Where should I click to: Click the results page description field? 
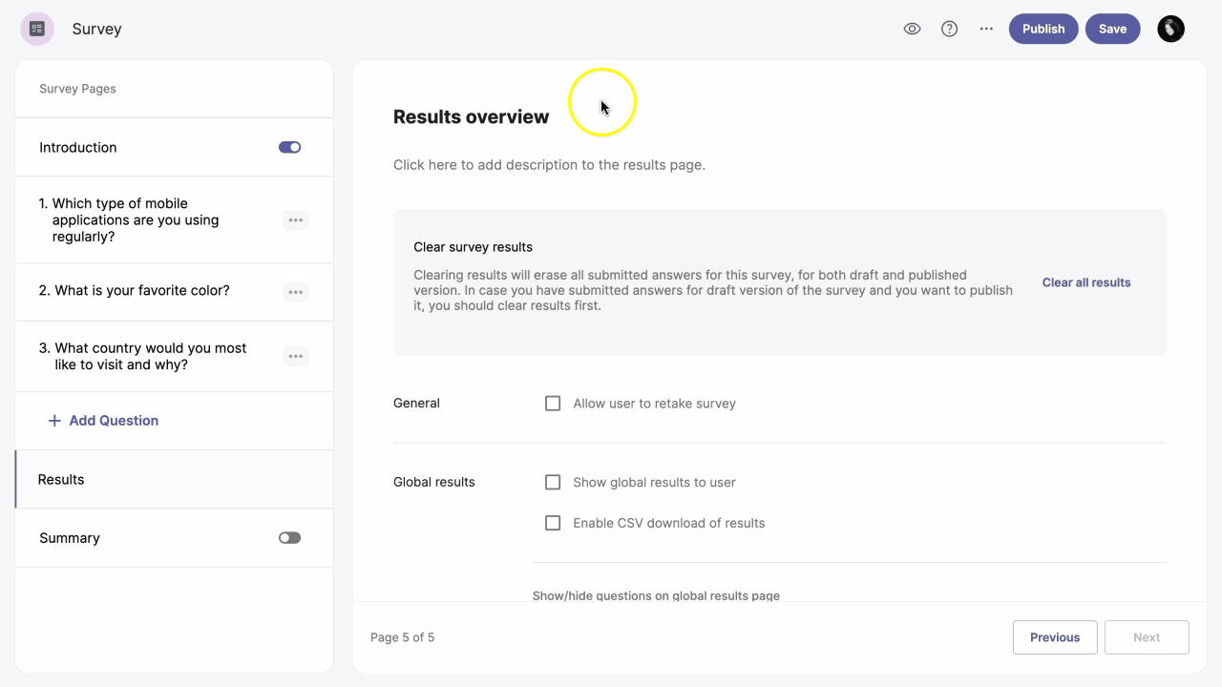click(549, 165)
